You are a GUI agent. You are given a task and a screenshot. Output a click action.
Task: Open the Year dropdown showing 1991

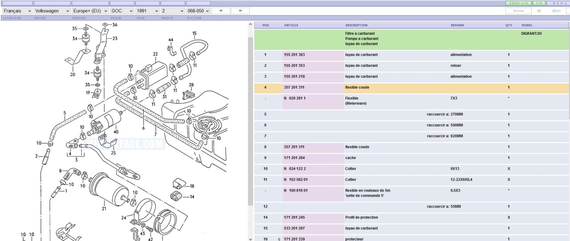[x=147, y=11]
